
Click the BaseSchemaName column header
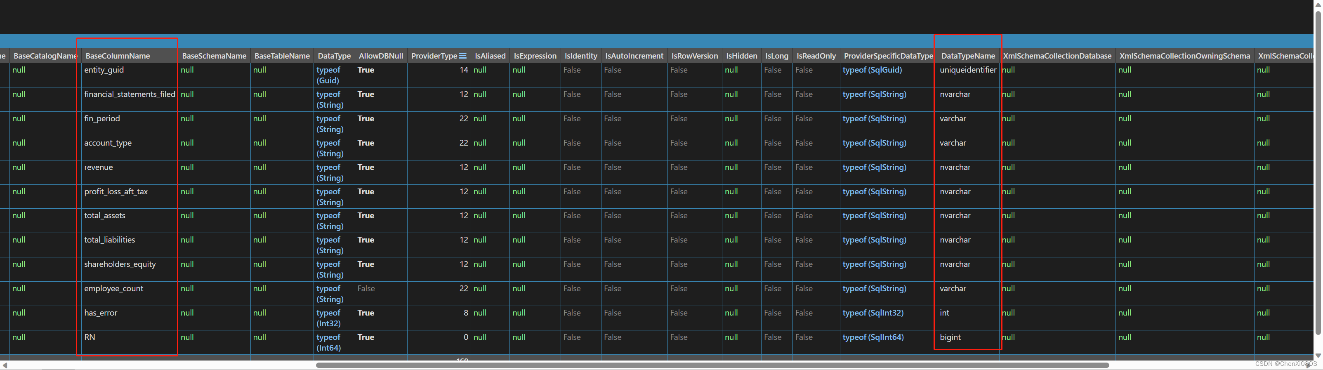pos(214,56)
